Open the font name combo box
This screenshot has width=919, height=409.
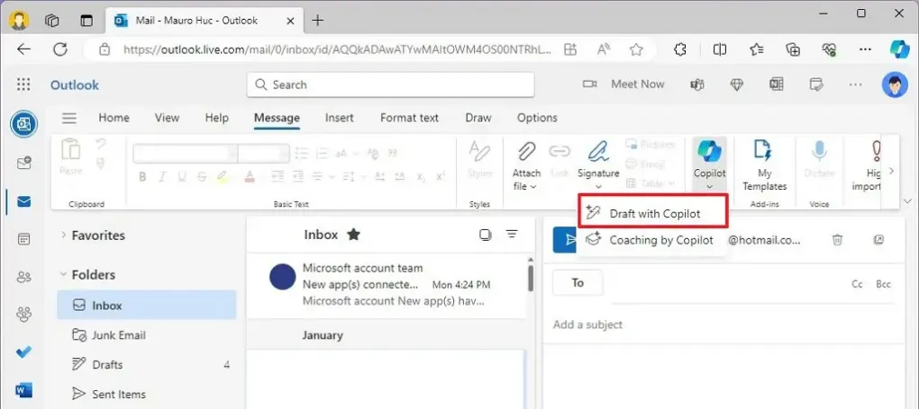click(186, 154)
